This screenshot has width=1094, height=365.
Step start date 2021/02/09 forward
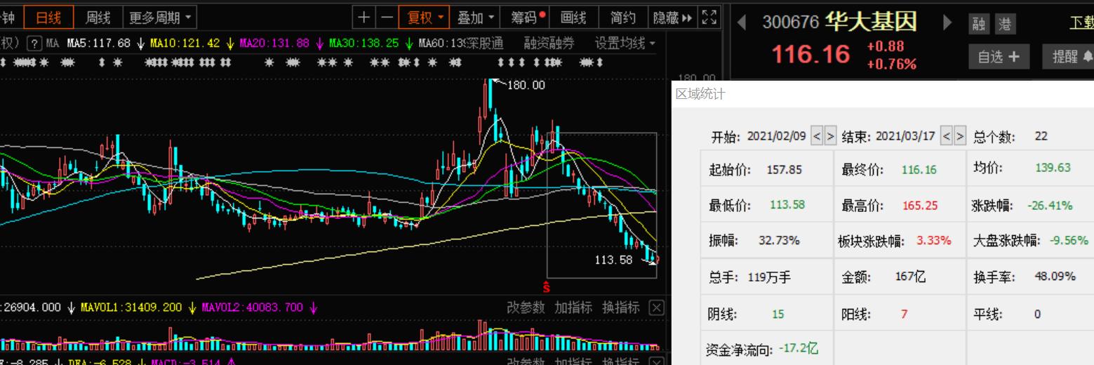click(x=830, y=135)
